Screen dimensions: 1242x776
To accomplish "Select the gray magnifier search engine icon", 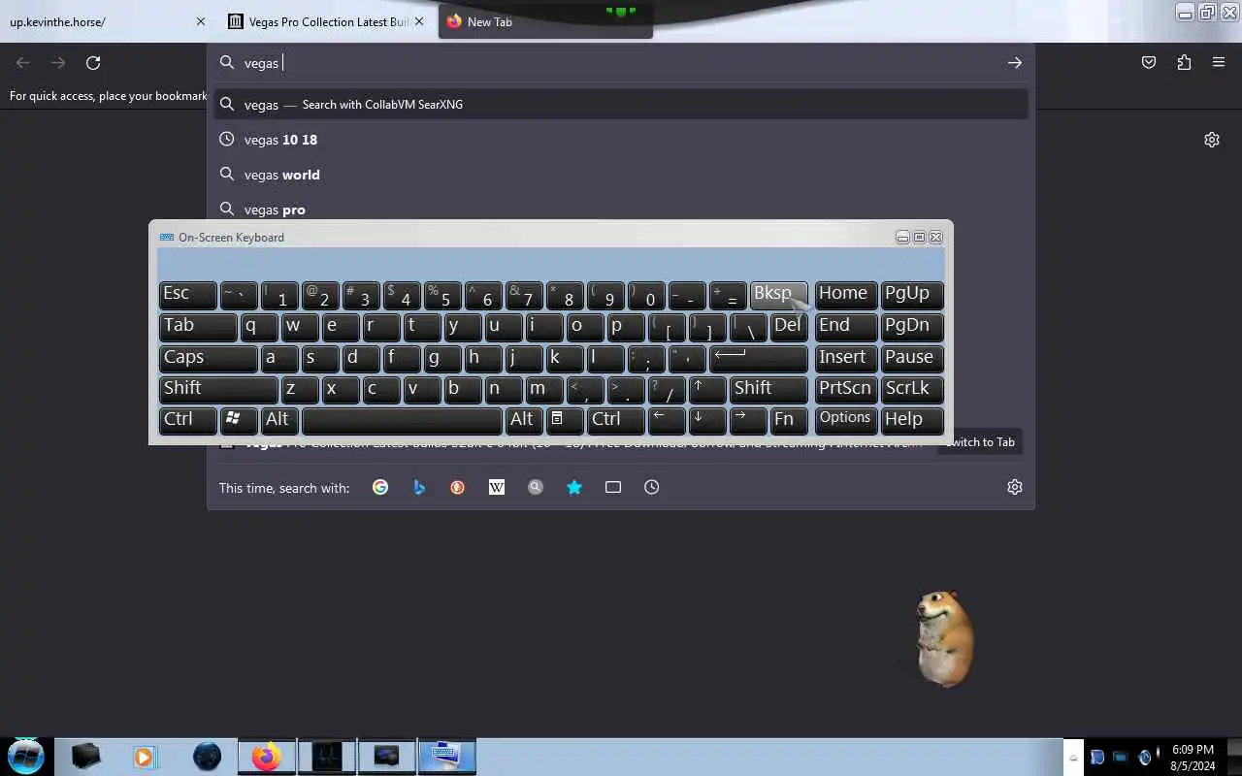I will 536,487.
